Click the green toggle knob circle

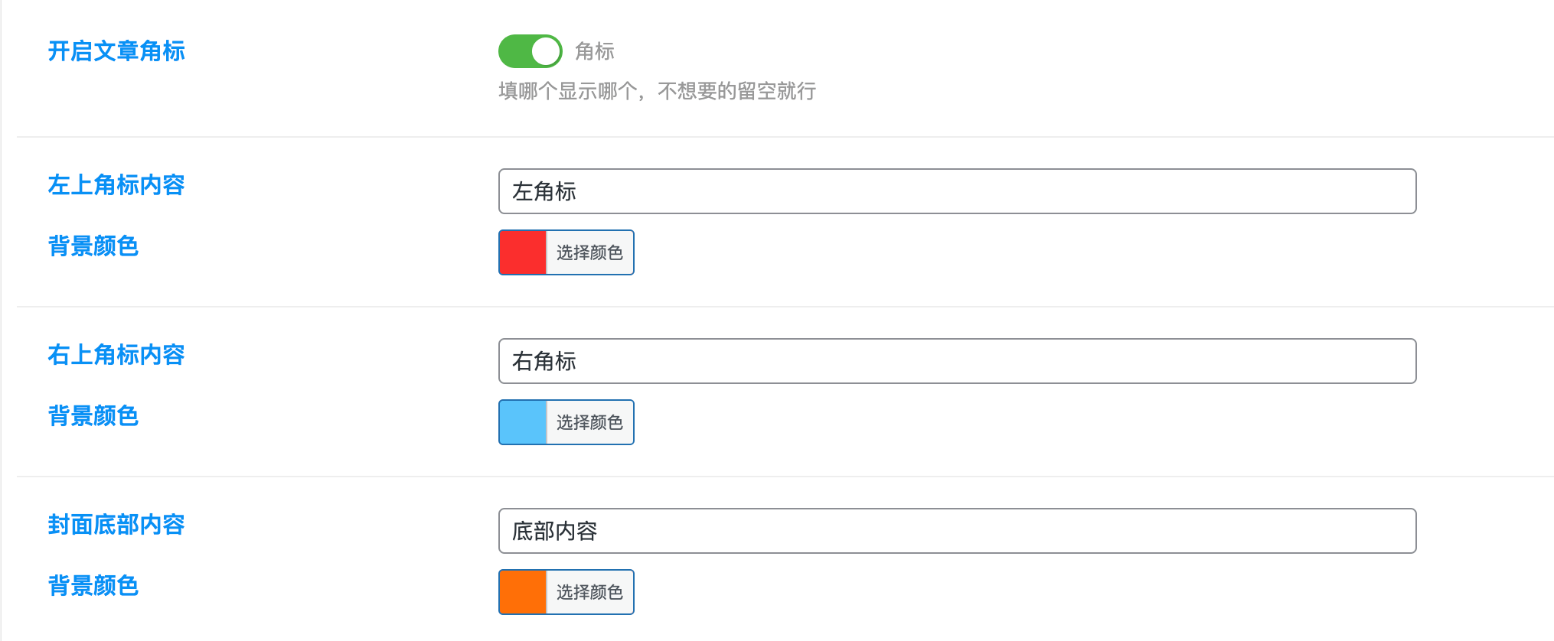coord(545,50)
